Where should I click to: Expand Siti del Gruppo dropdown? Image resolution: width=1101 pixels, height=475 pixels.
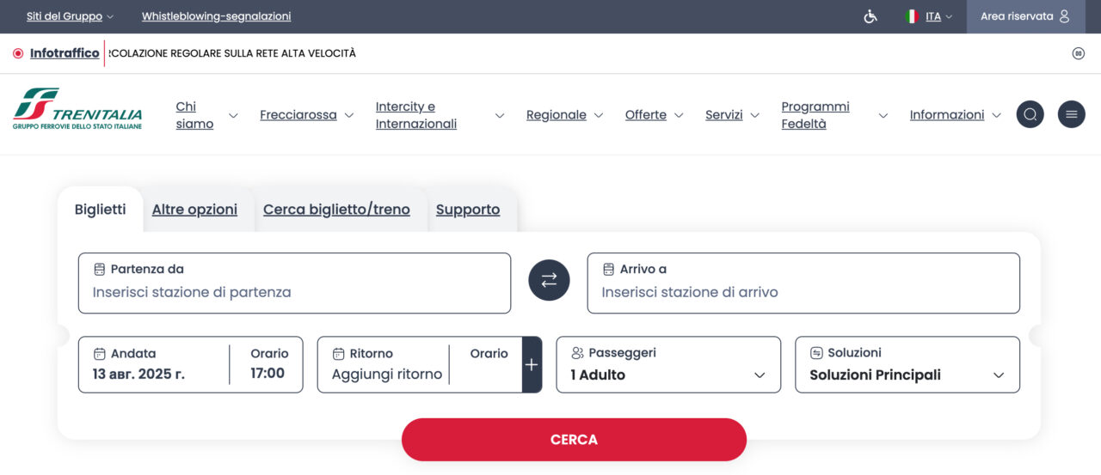(70, 16)
